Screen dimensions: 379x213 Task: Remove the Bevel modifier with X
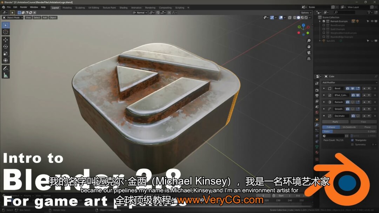(375, 89)
